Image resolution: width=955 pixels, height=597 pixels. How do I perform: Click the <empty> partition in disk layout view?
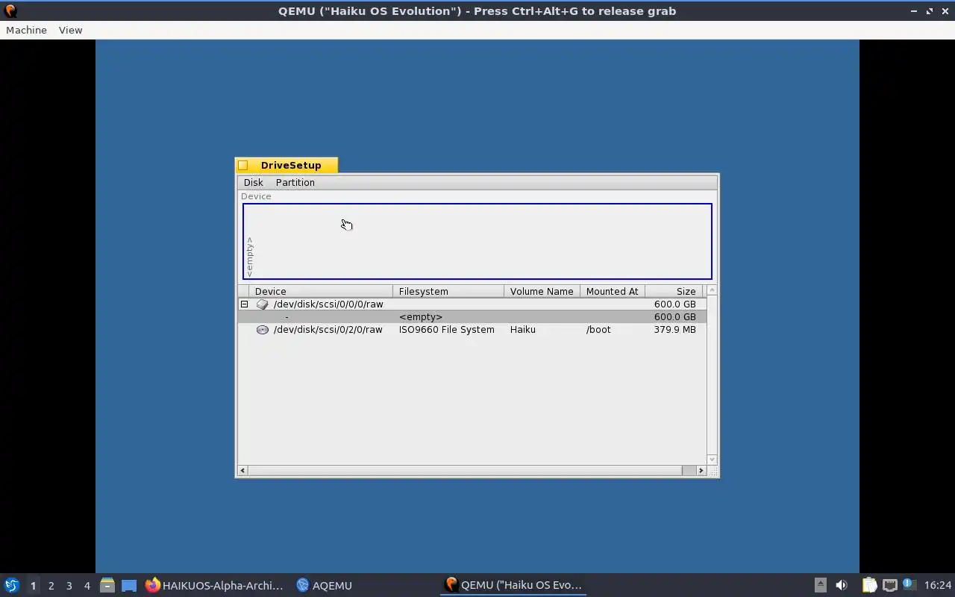tap(477, 241)
